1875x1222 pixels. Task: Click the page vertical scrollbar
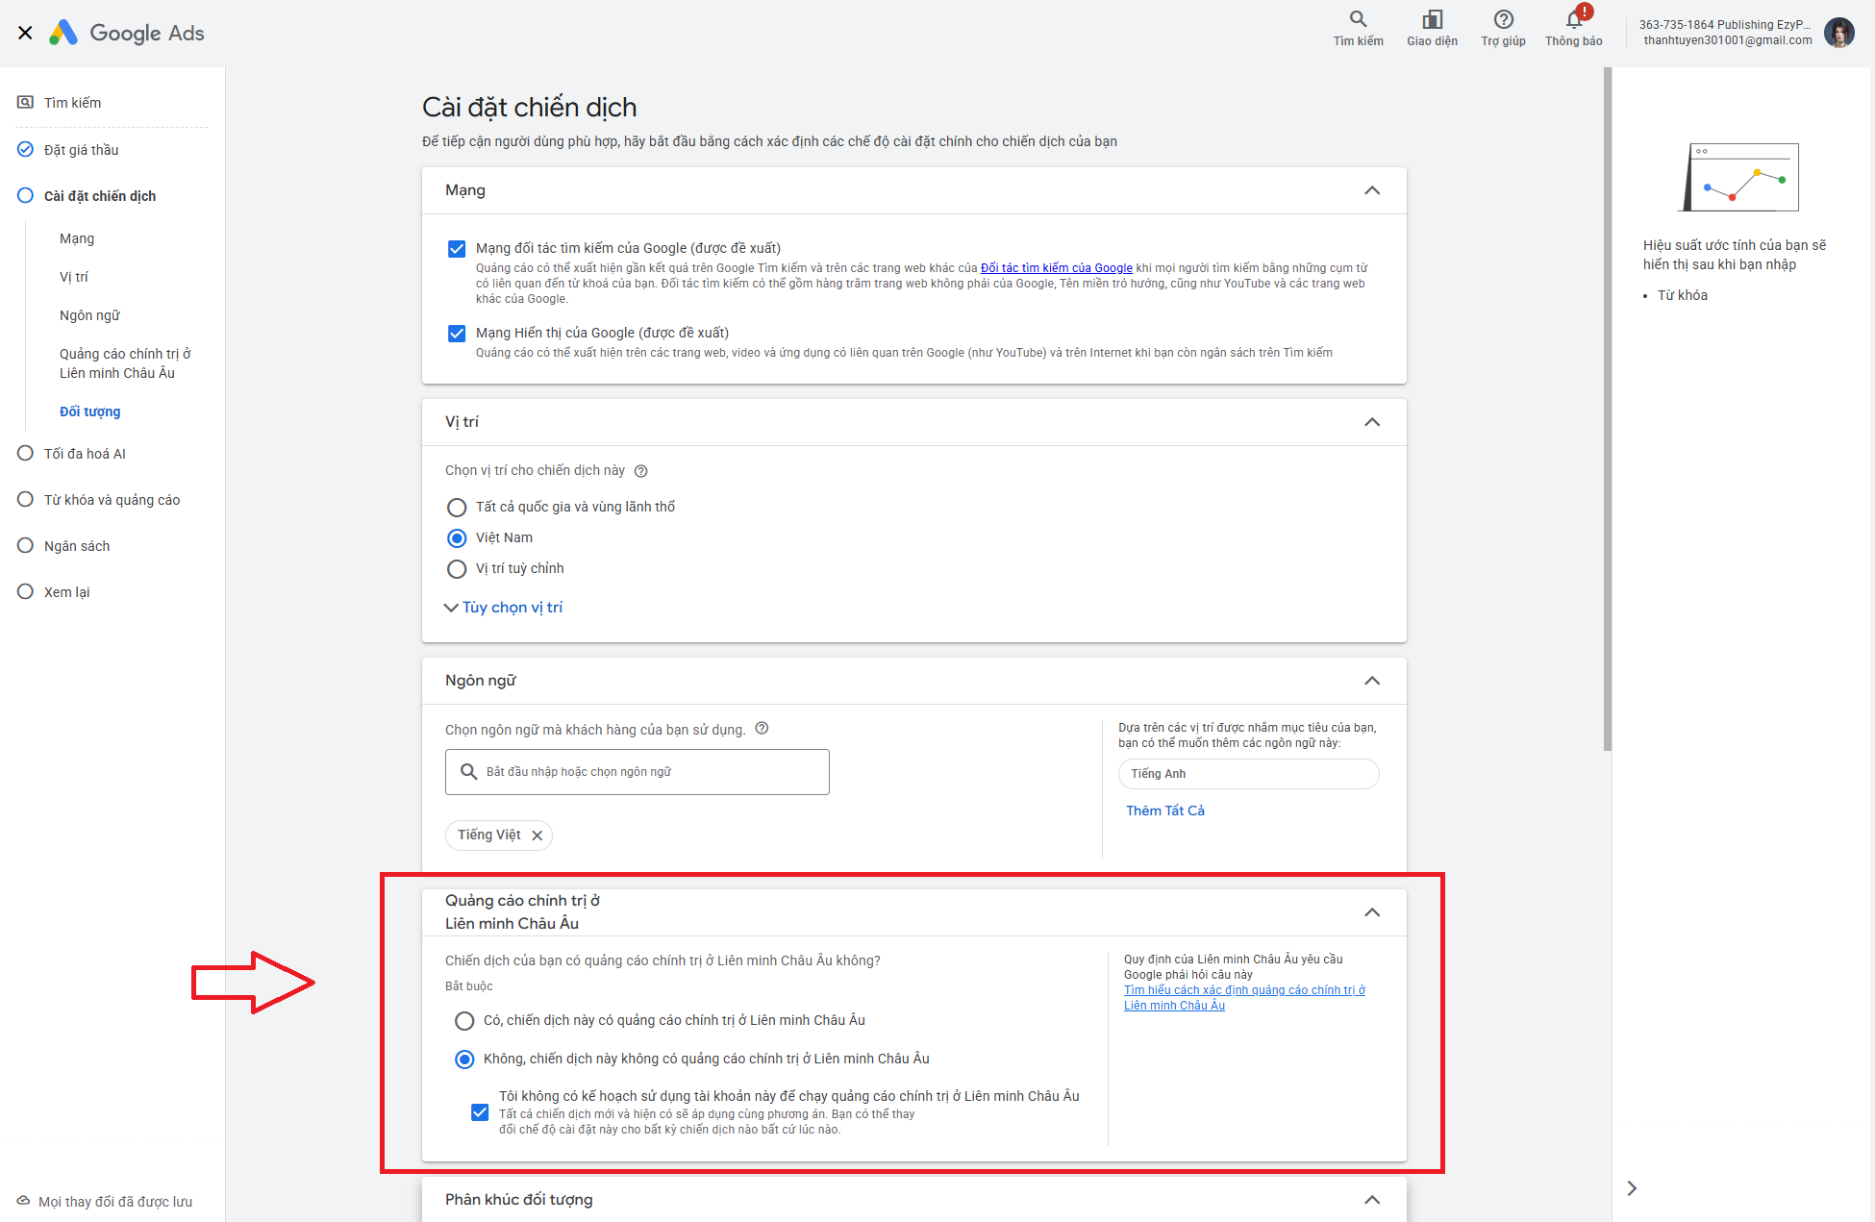pyautogui.click(x=1607, y=409)
